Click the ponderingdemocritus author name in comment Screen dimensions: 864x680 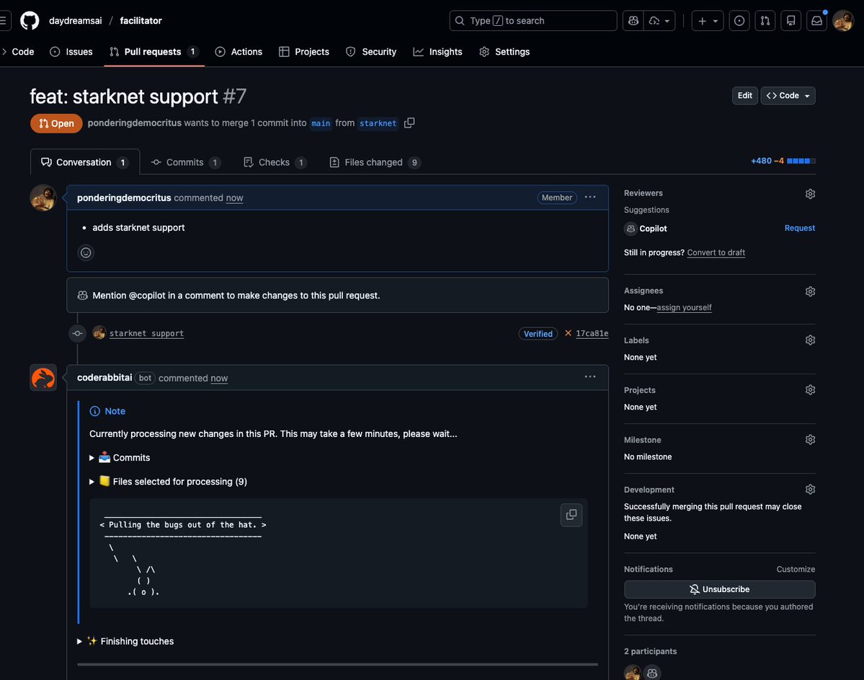point(124,198)
